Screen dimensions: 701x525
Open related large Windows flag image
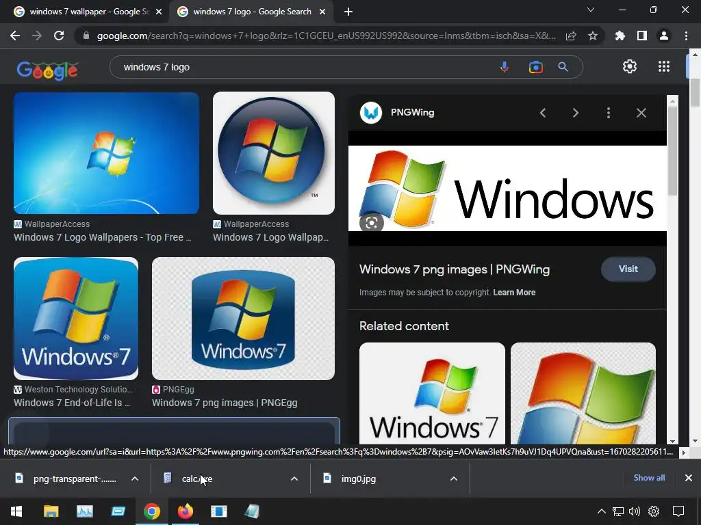[x=583, y=393]
